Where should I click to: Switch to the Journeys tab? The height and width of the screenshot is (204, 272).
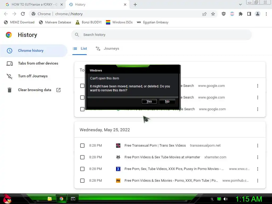tap(107, 49)
